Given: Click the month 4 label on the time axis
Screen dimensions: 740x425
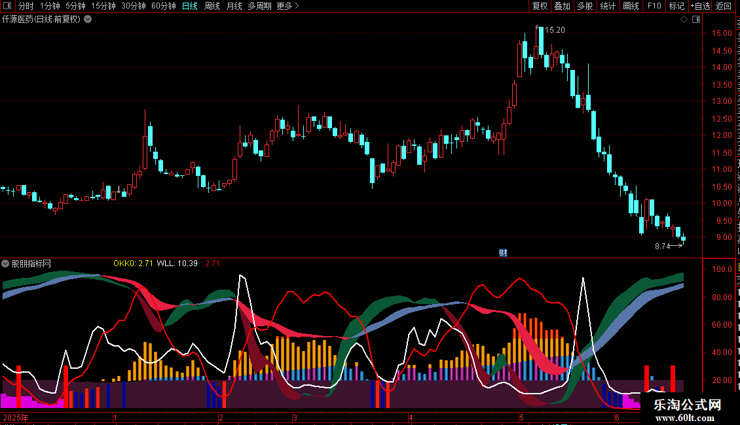Looking at the screenshot, I should (411, 417).
